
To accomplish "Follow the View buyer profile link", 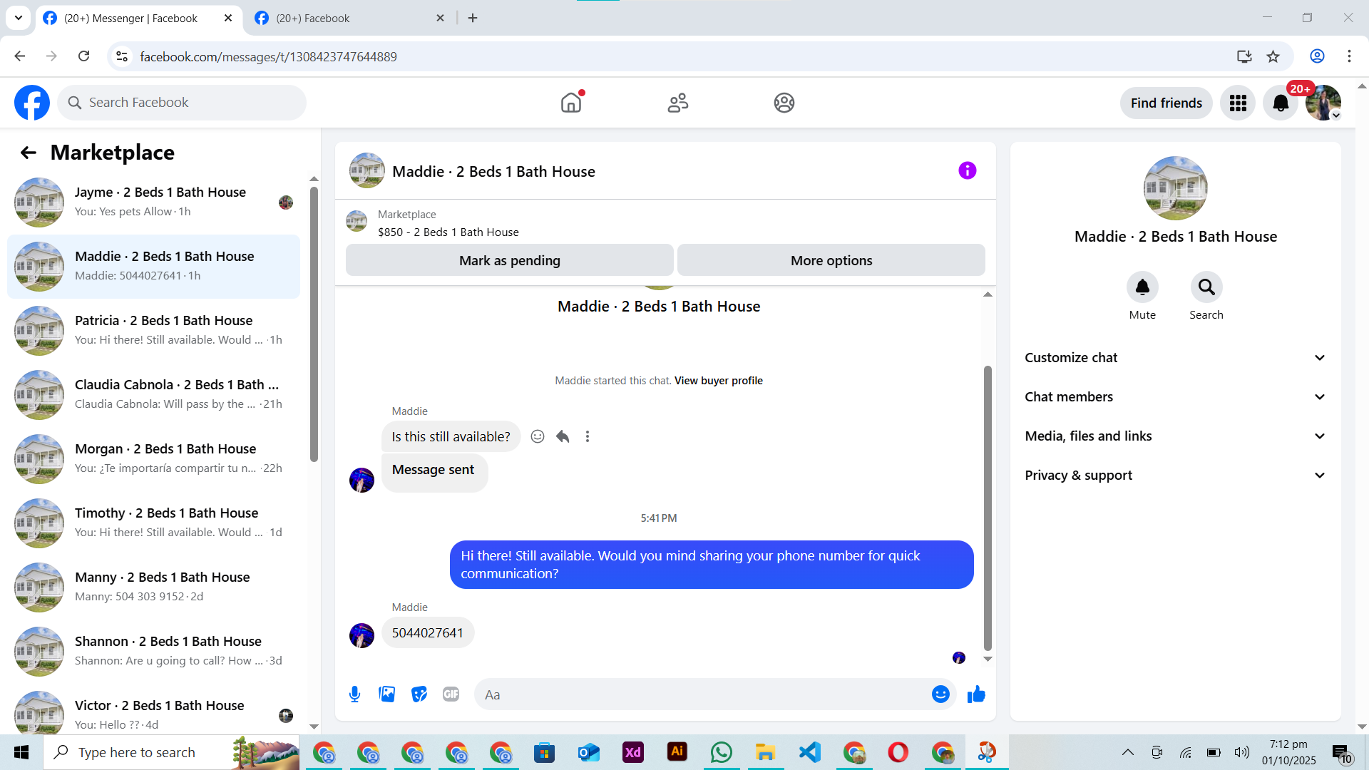I will (719, 381).
